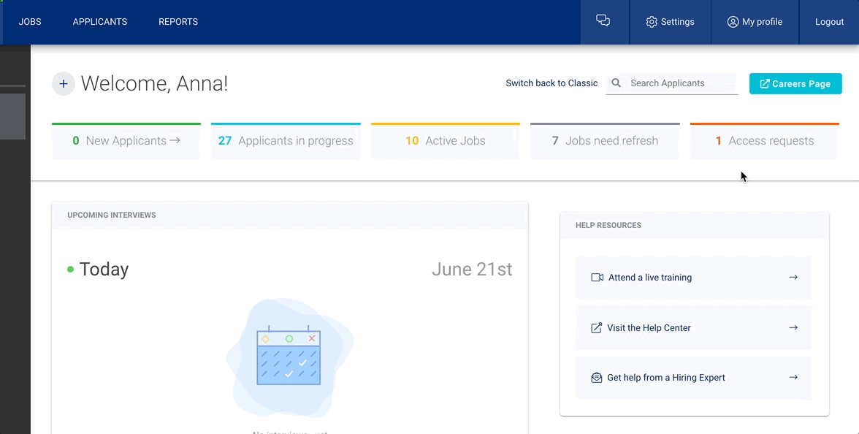Click the plus icon beside Welcome
The height and width of the screenshot is (434, 859).
(x=64, y=84)
